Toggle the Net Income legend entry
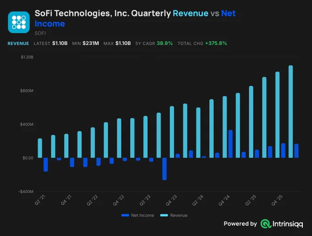Screen dimensions: 312x236 (138, 215)
